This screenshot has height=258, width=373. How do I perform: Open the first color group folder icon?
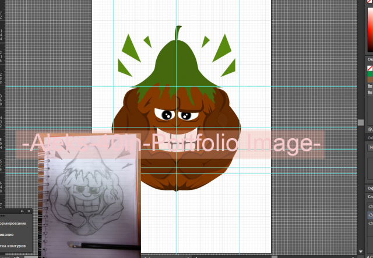tap(370, 86)
